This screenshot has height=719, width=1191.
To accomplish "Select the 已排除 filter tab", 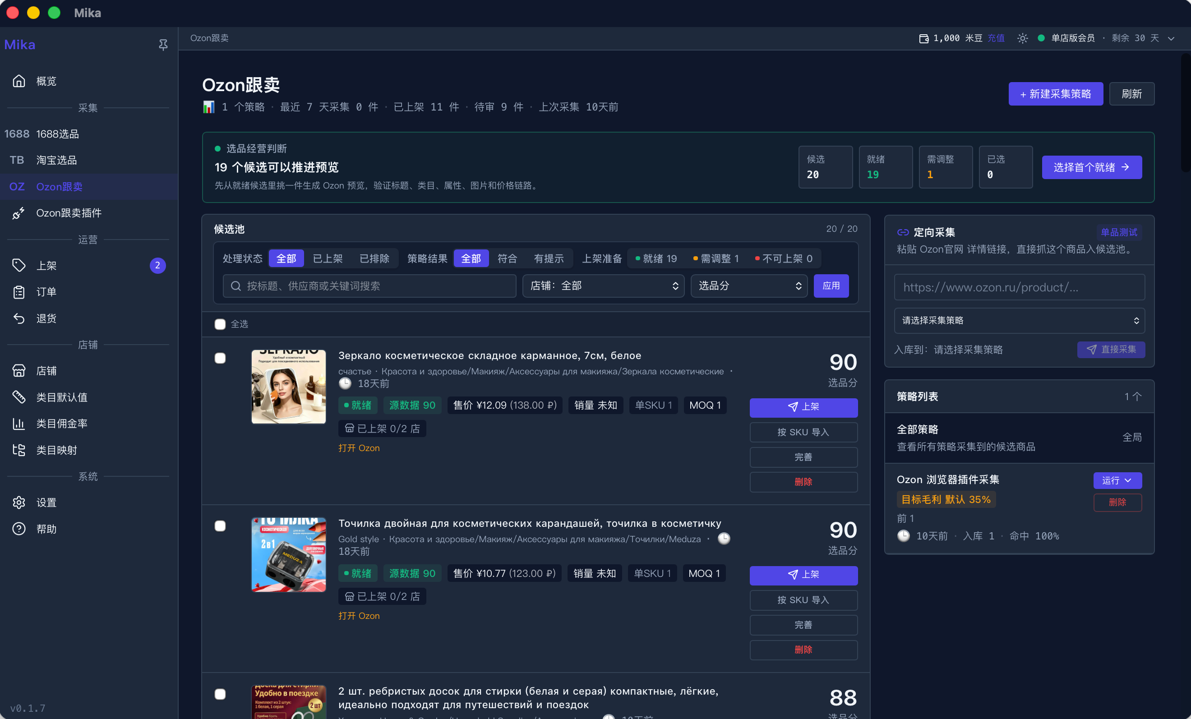I will coord(374,258).
